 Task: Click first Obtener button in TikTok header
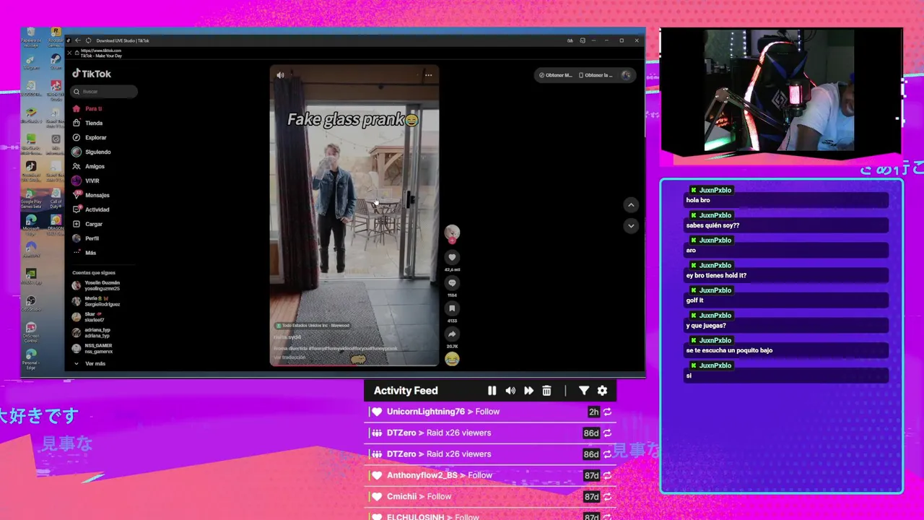point(555,75)
